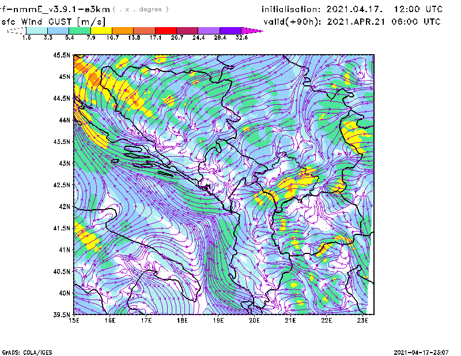Click the crimson legend swatch after 20.7
The width and height of the screenshot is (461, 356).
point(187,31)
